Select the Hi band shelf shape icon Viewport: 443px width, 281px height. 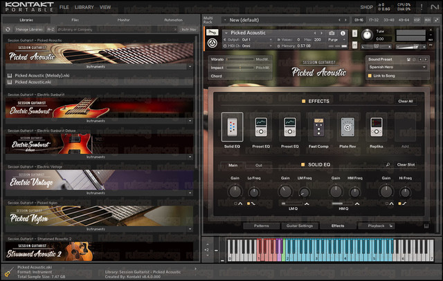(404, 204)
